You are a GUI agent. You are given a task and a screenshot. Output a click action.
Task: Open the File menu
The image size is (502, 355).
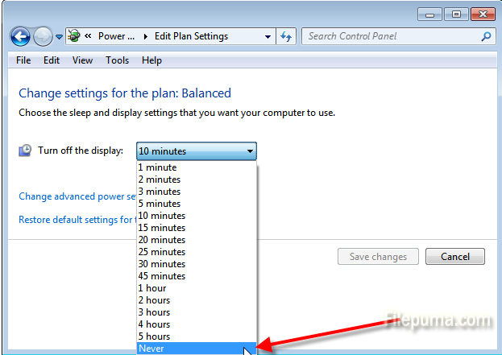click(x=23, y=60)
